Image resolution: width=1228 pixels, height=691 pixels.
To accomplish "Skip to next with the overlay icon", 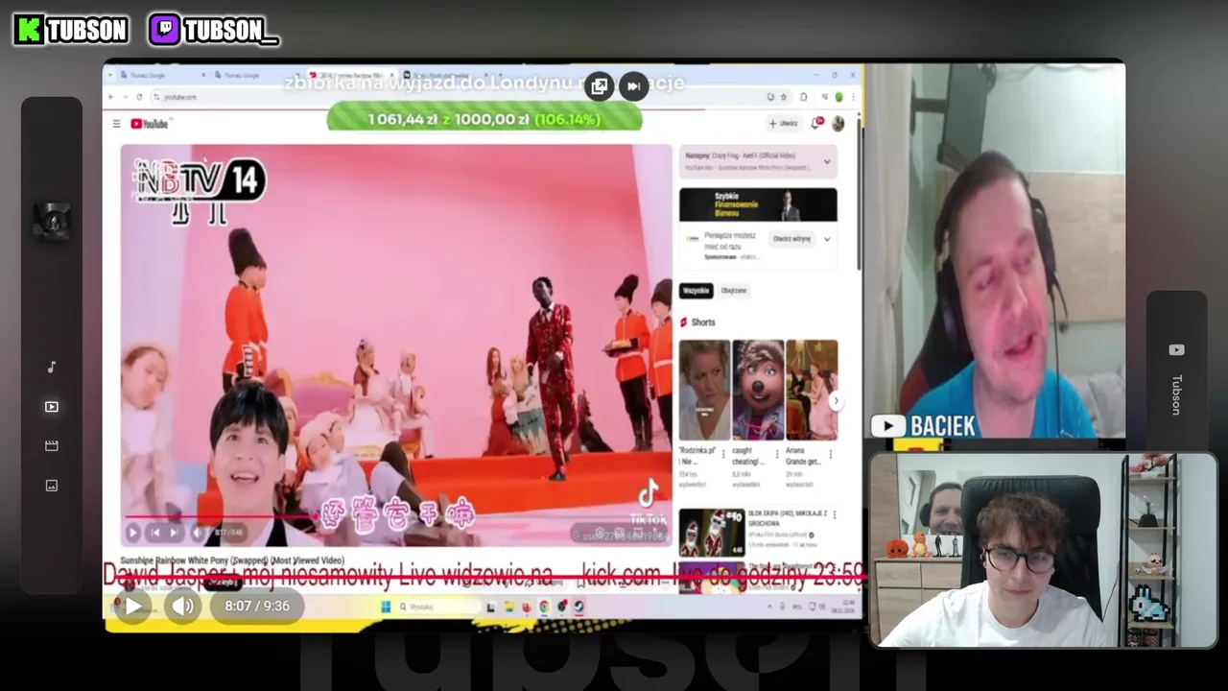I will tap(633, 86).
